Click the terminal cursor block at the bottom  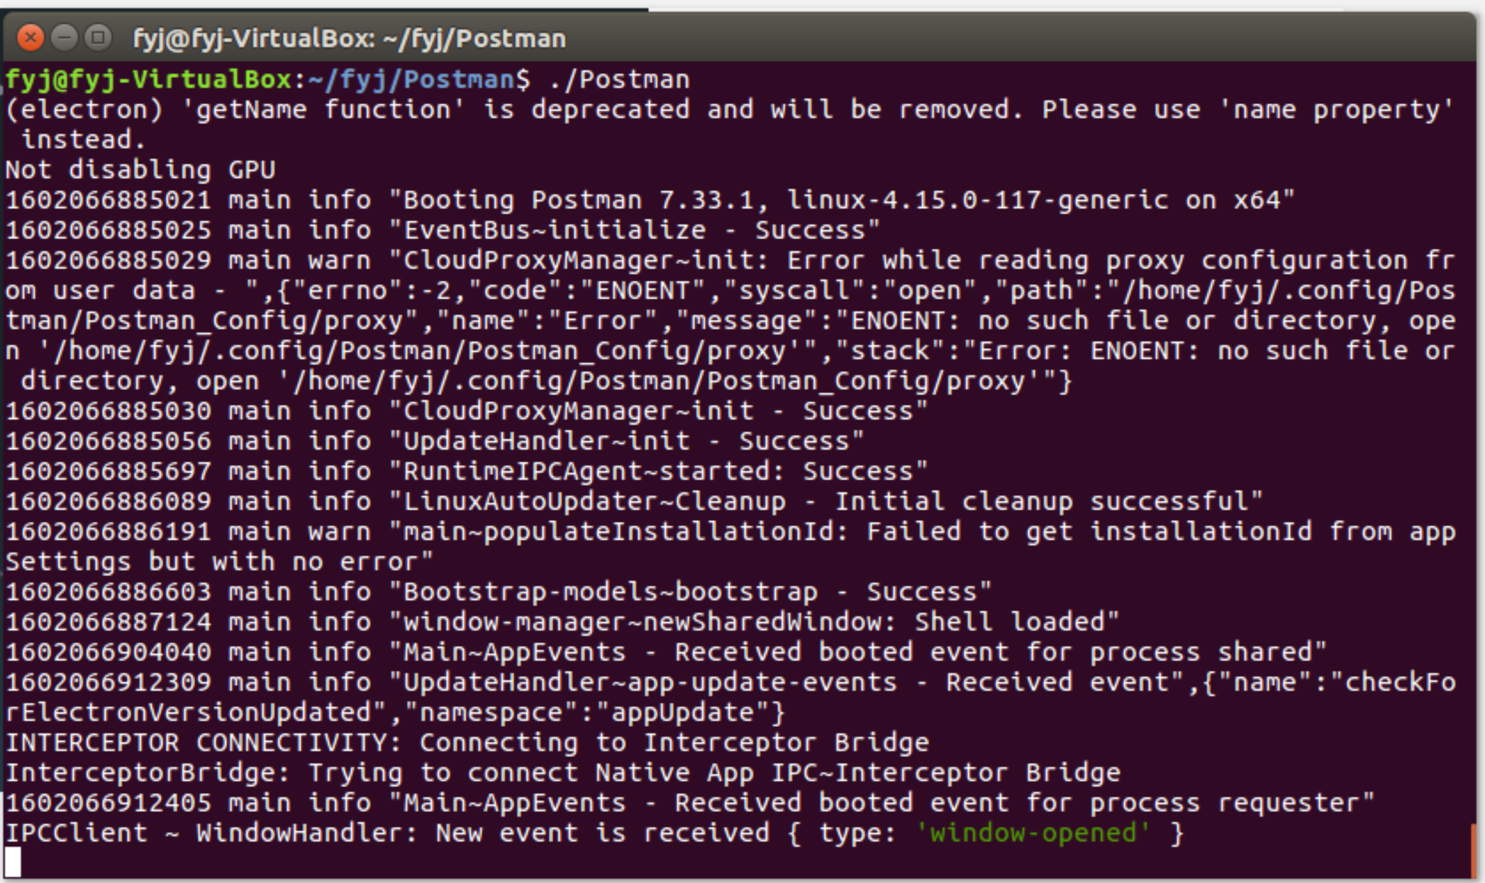tap(13, 862)
